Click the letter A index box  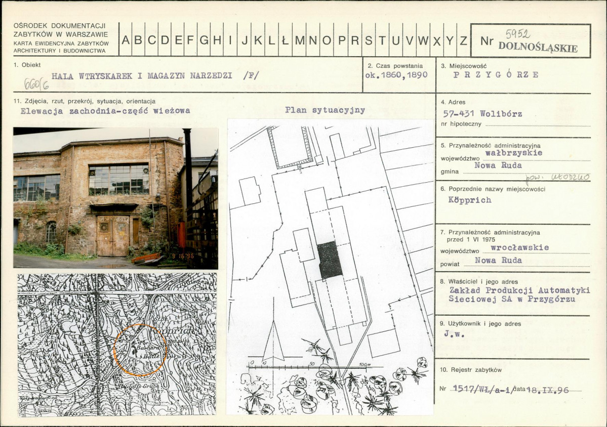coord(126,40)
